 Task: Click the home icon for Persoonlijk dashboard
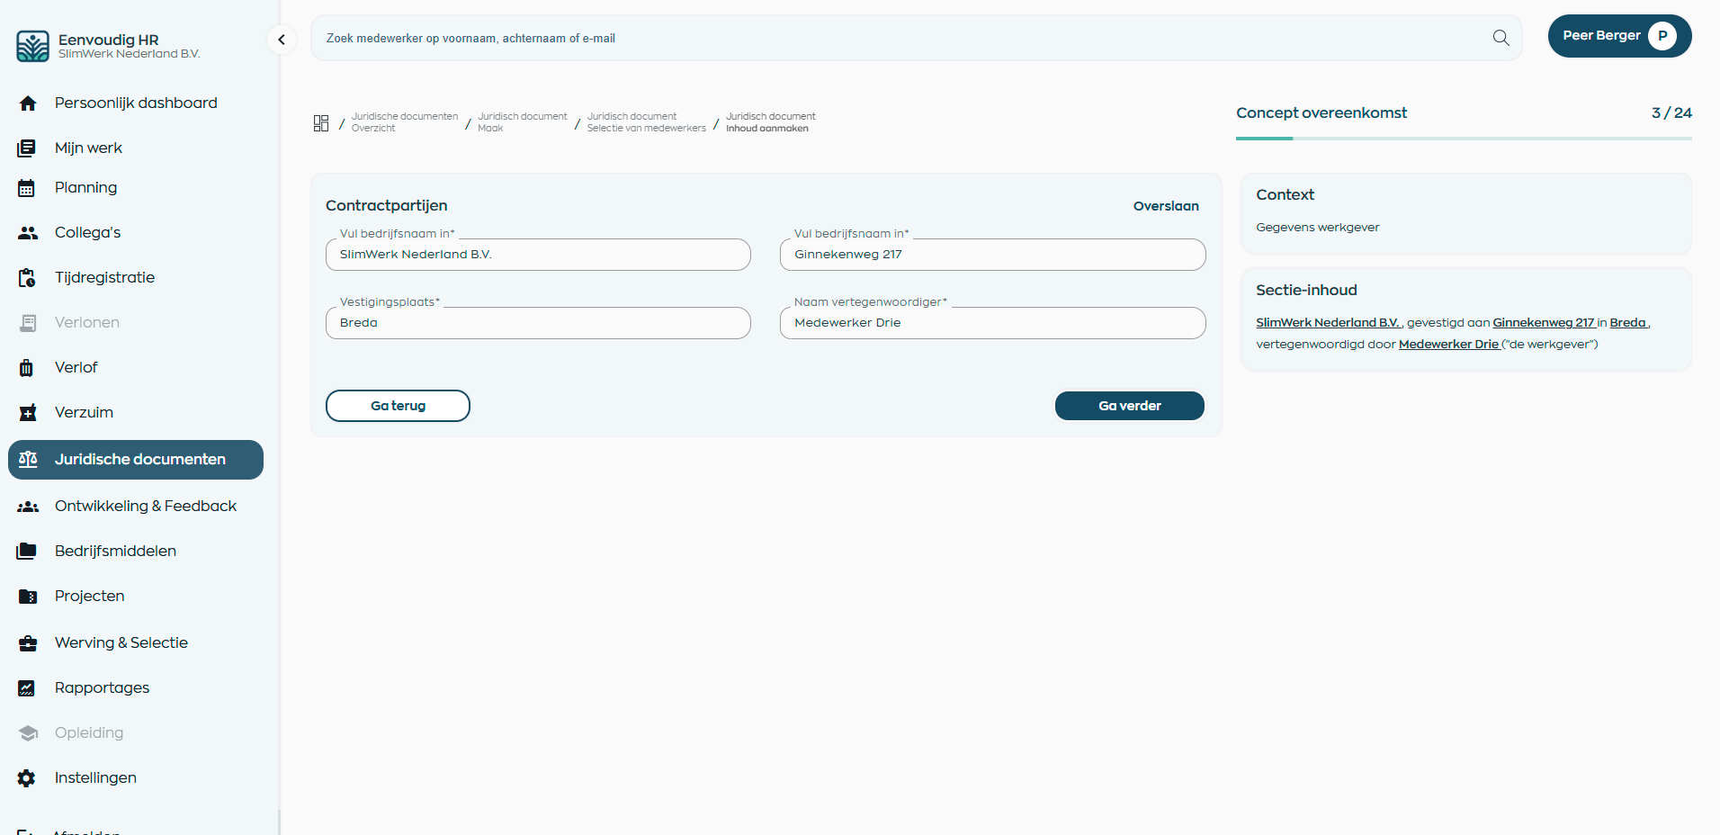point(28,103)
